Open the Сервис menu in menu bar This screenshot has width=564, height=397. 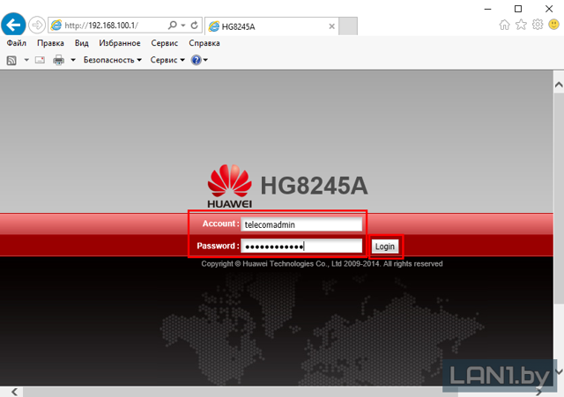pyautogui.click(x=165, y=43)
